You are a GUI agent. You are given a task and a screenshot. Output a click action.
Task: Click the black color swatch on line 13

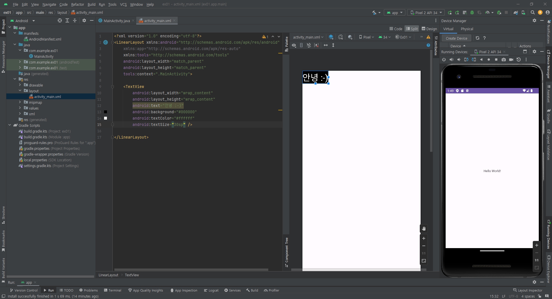pos(106,112)
